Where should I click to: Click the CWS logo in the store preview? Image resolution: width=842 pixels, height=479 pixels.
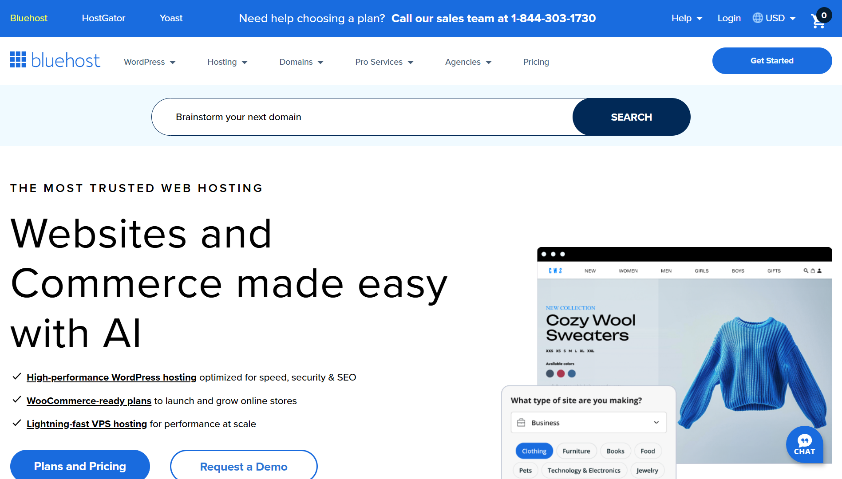coord(555,271)
